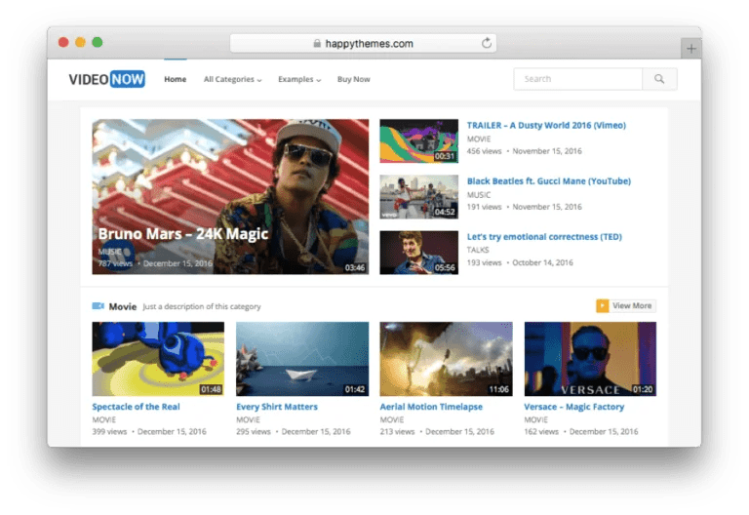Click MUSIC category under Black Beatles
Viewport: 749px width, 515px height.
click(479, 195)
